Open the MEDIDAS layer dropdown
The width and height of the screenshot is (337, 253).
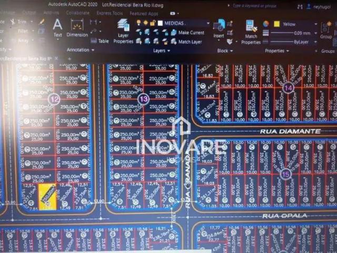point(208,23)
